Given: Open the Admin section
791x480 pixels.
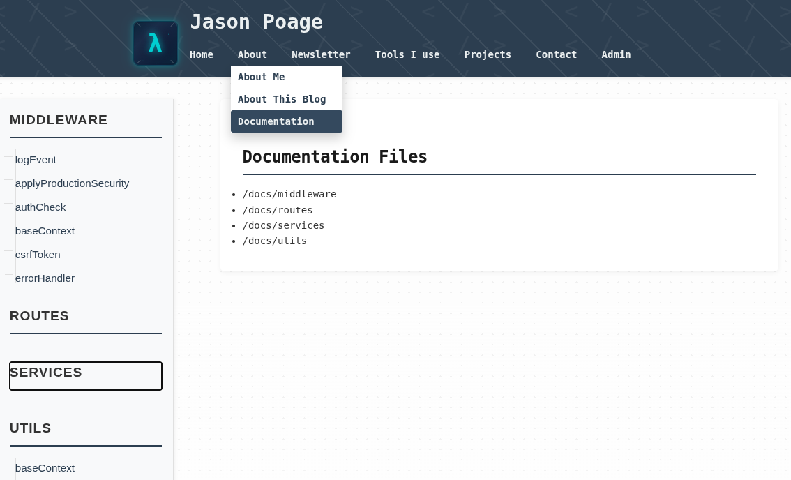Looking at the screenshot, I should [616, 54].
